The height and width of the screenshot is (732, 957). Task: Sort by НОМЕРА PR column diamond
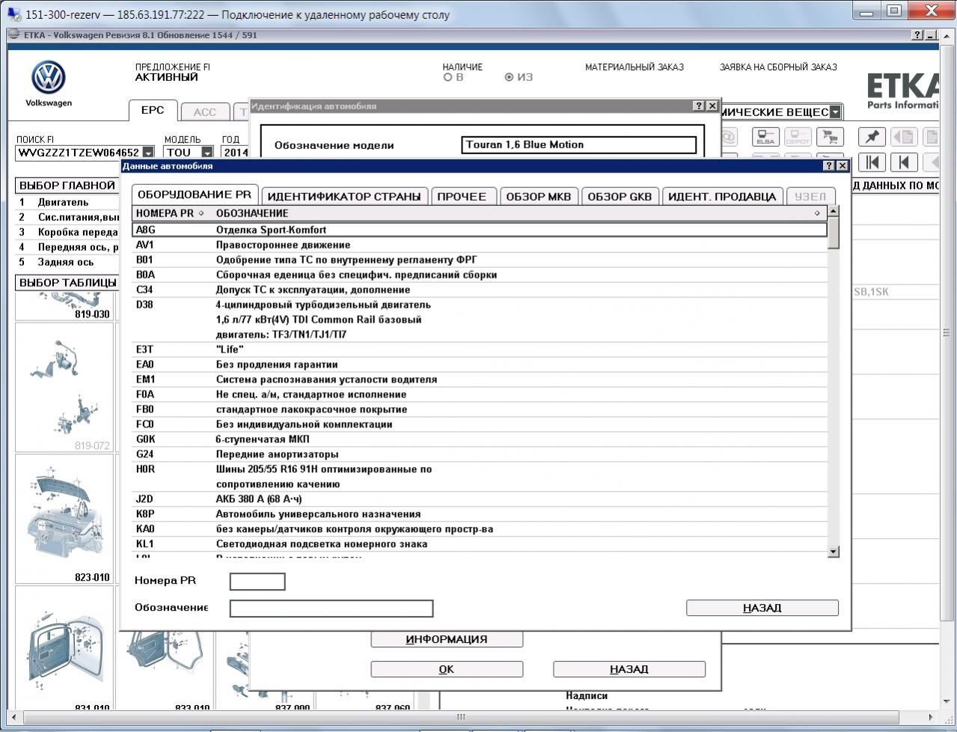(x=201, y=213)
